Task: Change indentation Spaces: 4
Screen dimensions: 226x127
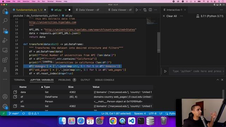Action: (140, 114)
